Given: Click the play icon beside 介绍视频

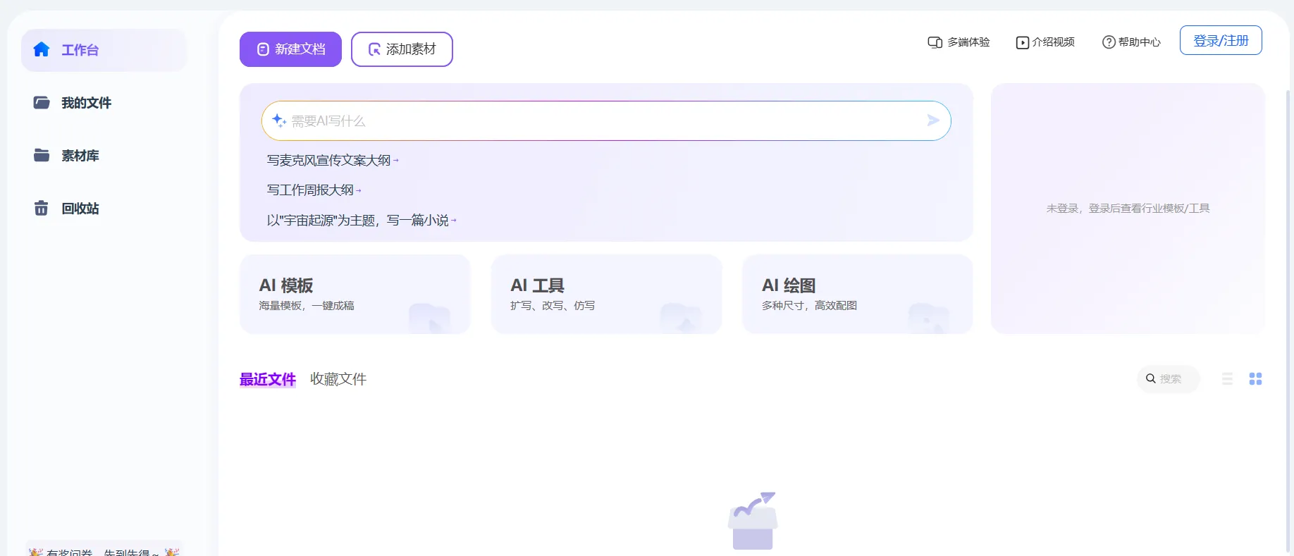Looking at the screenshot, I should (x=1022, y=42).
